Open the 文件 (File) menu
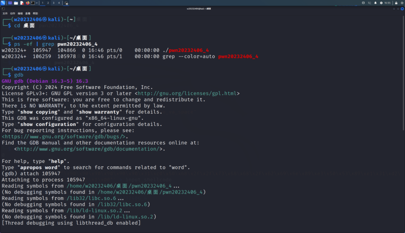Viewport: 405px width, 233px height. [5, 14]
